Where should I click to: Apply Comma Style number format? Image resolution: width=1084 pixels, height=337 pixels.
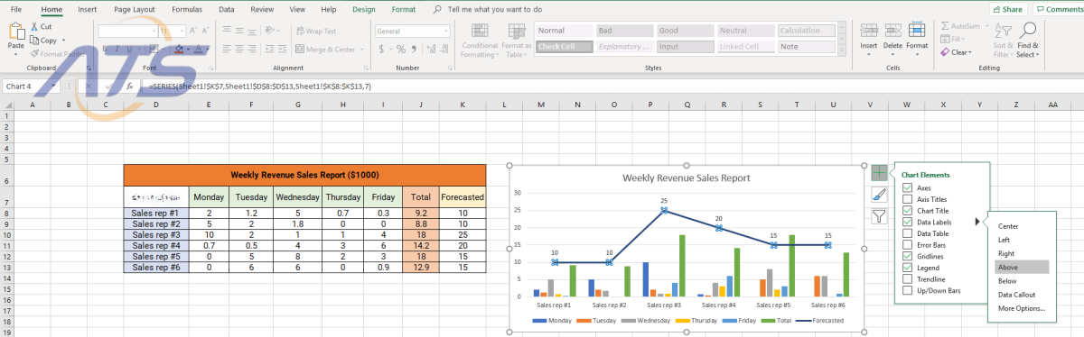coord(414,50)
